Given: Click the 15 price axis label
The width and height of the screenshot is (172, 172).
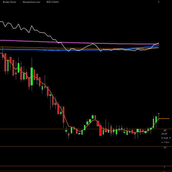Looking at the screenshot, I should pyautogui.click(x=165, y=148).
